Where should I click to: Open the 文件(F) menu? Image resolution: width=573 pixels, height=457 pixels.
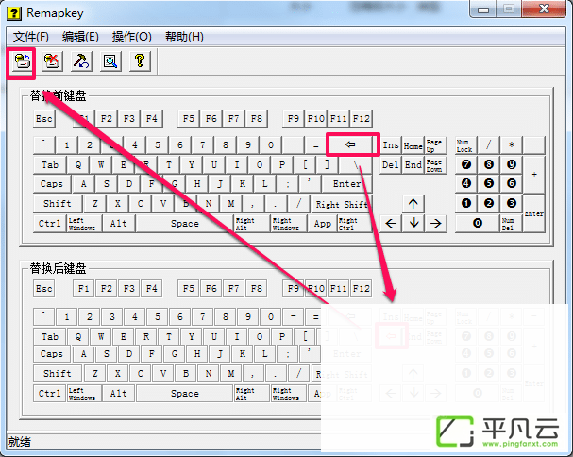click(x=31, y=37)
